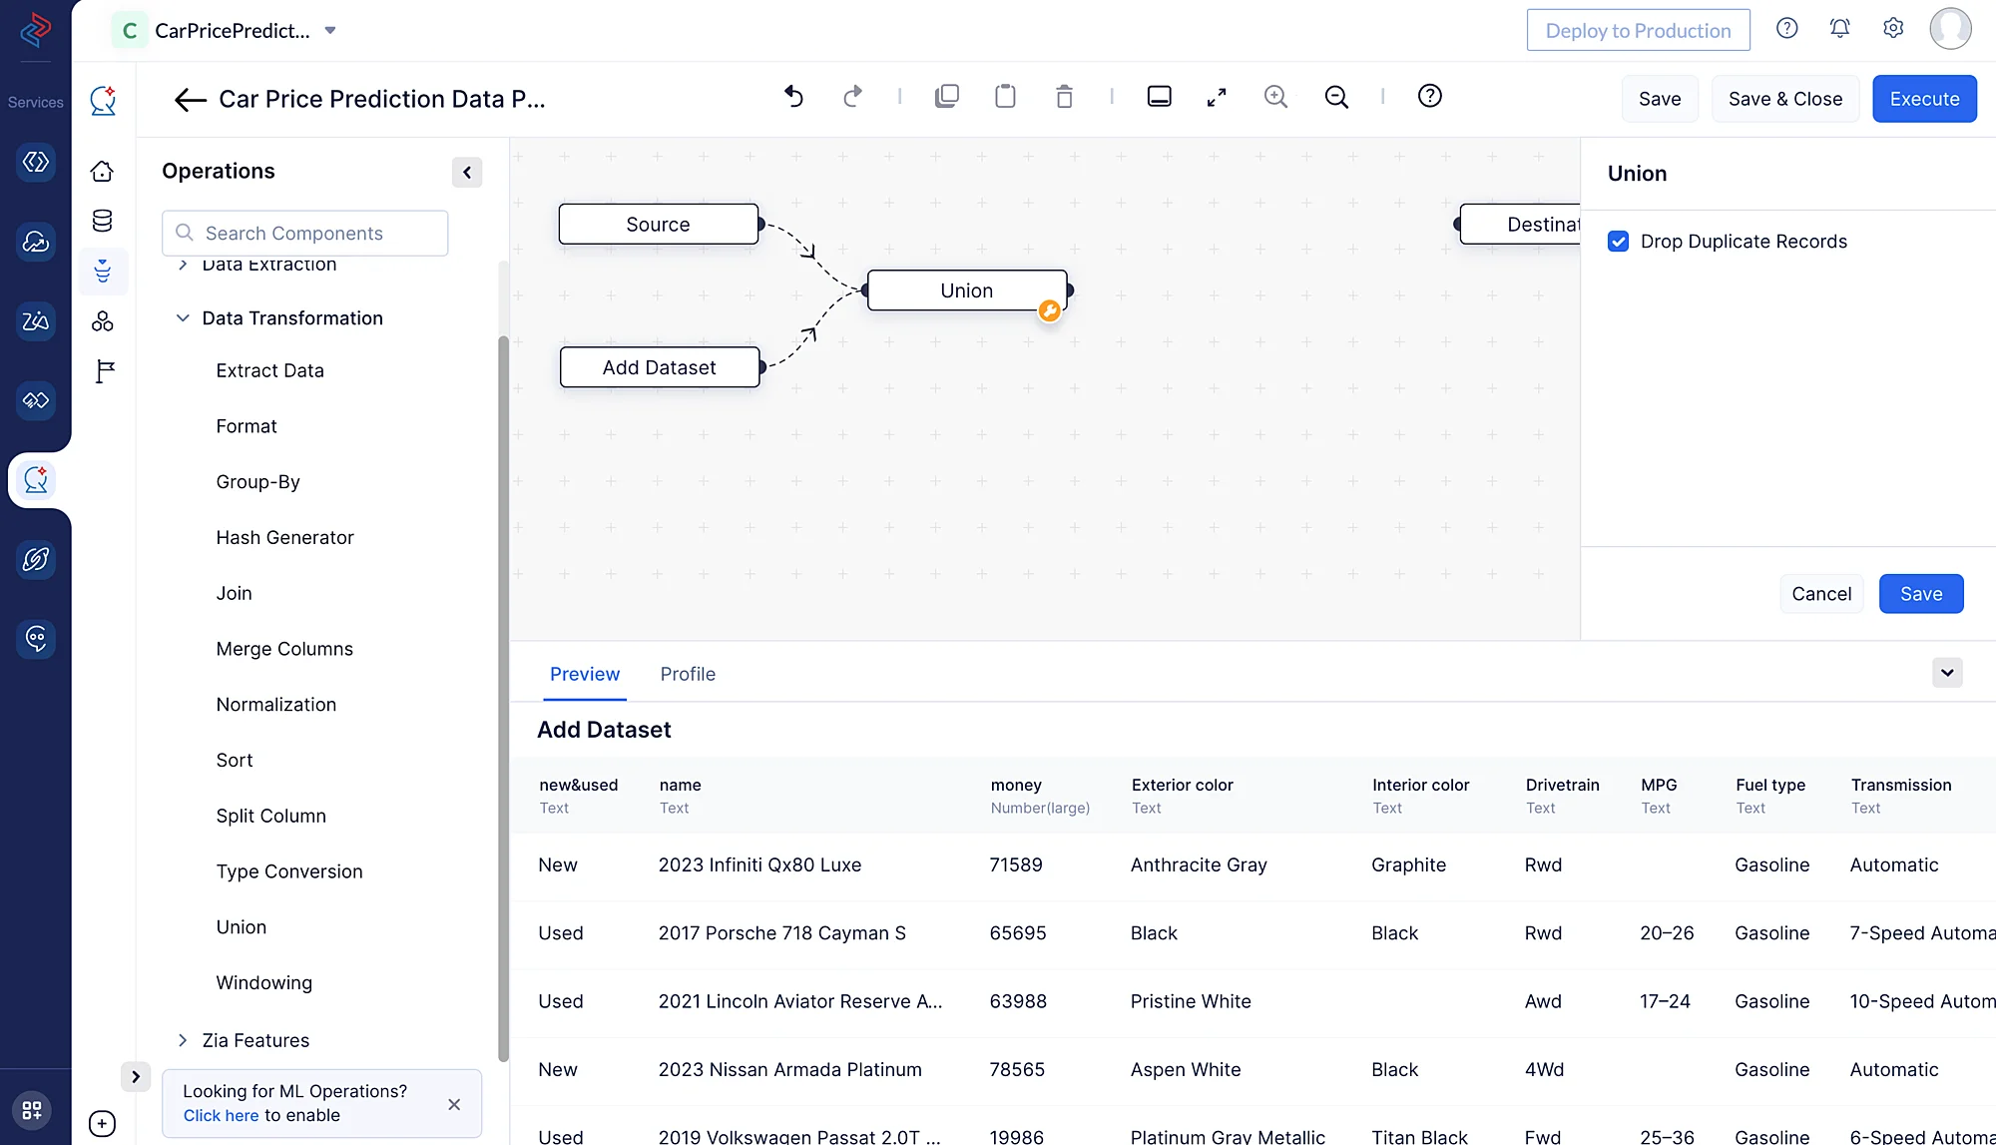
Task: Uncheck Drop Duplicate Records checkbox
Action: coord(1619,242)
